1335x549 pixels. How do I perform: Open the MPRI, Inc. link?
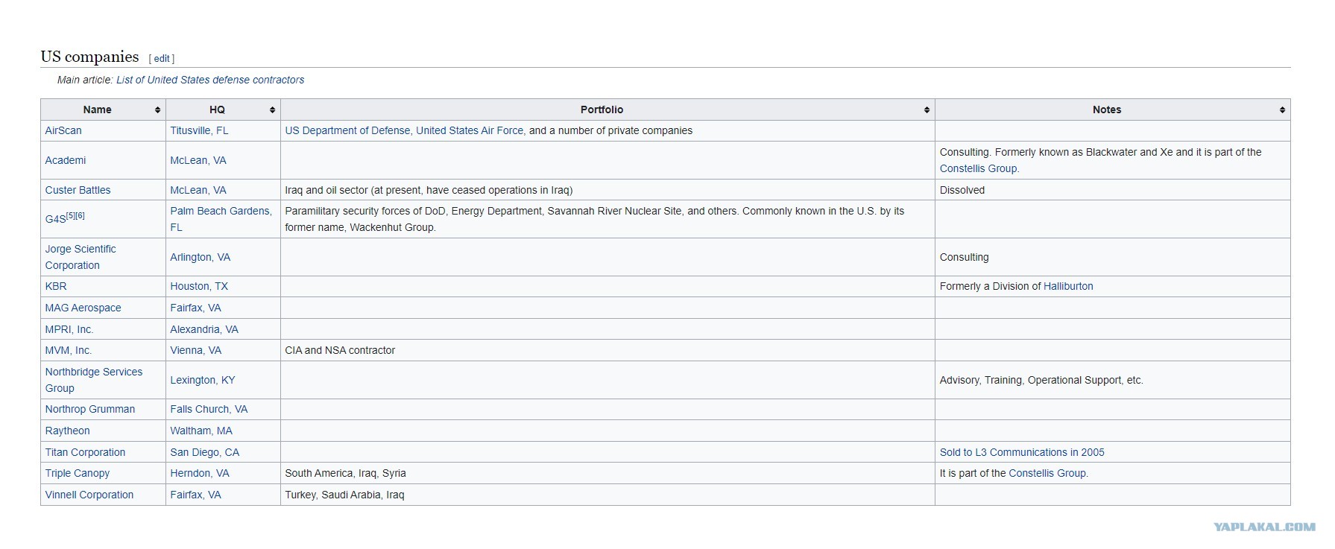click(69, 329)
